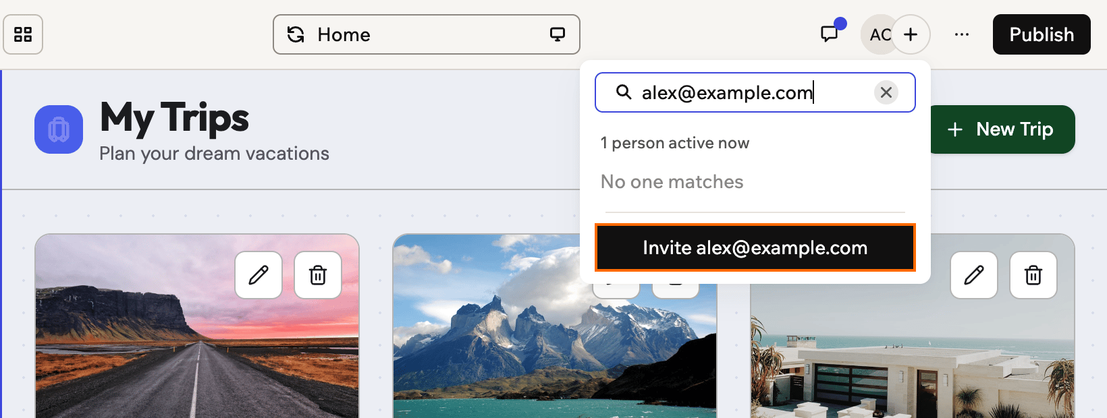Click the search magnifier icon in invite field
This screenshot has height=418, width=1107.
click(624, 92)
